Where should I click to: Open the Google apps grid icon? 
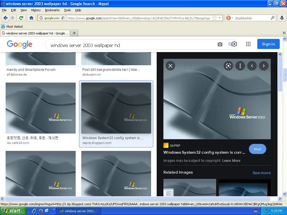tap(248, 44)
